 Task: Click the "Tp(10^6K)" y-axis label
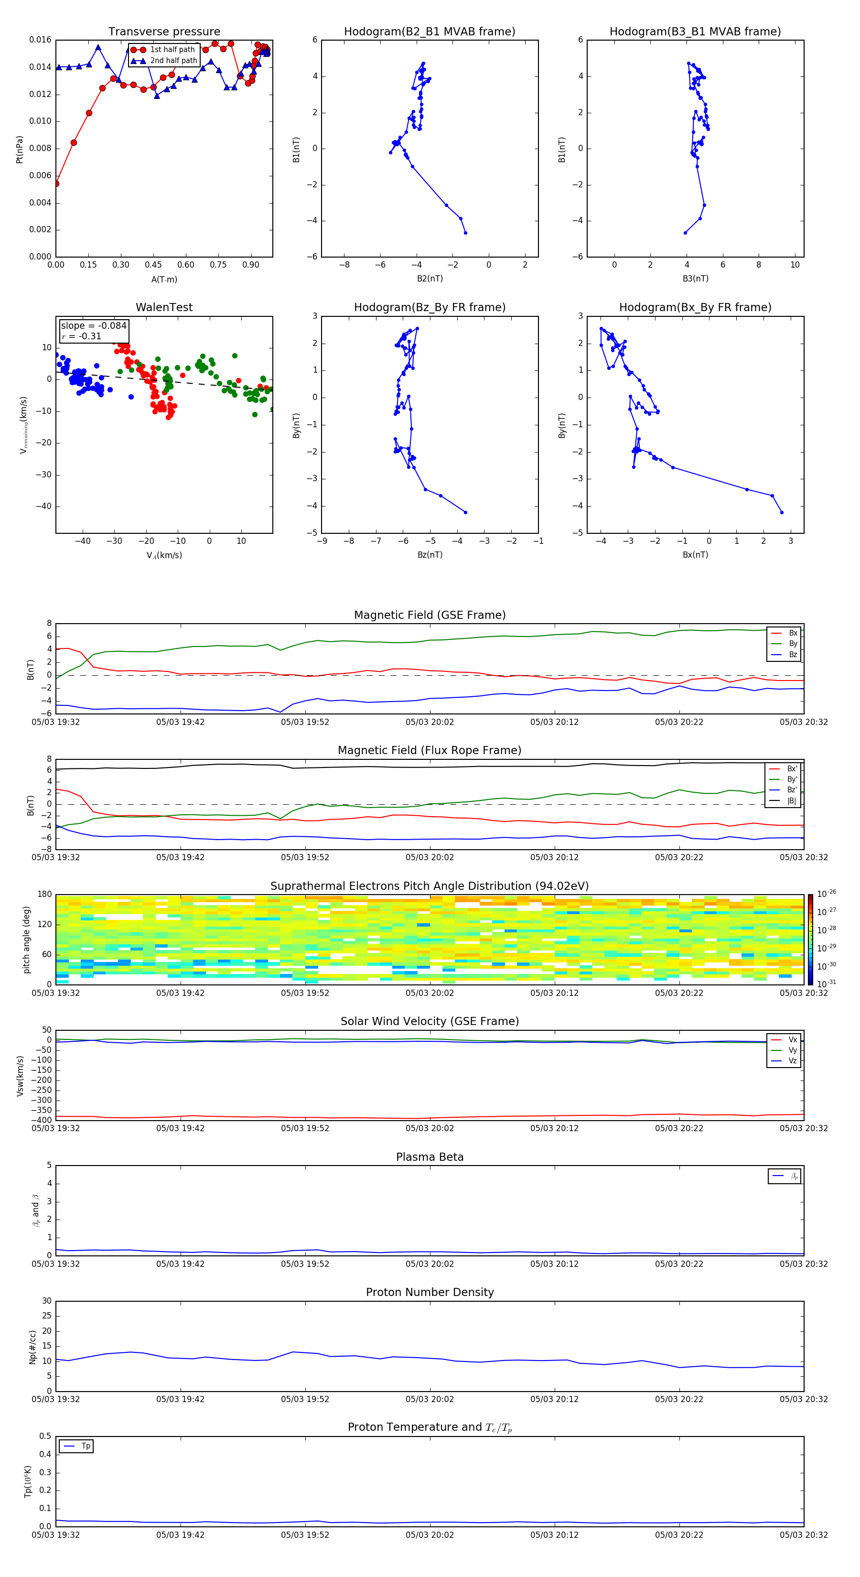click(28, 1481)
